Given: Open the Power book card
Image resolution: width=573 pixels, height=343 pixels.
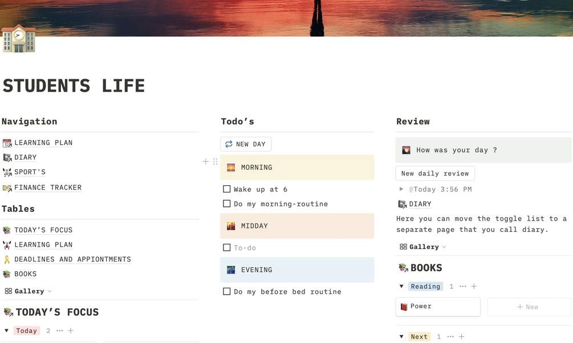Looking at the screenshot, I should [437, 307].
